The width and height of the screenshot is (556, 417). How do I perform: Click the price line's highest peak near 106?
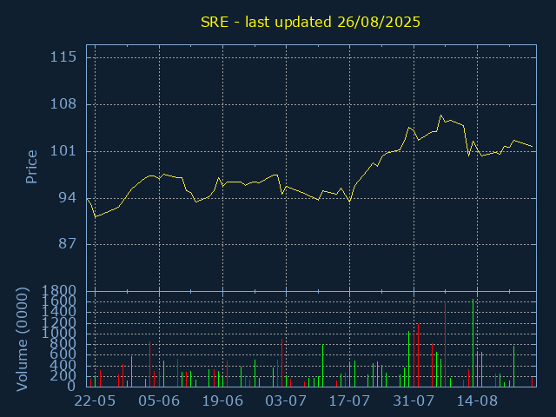coord(440,116)
